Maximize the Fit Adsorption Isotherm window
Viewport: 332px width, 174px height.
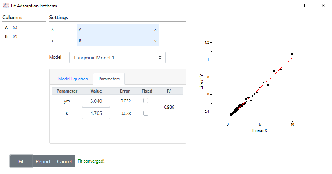[306, 6]
